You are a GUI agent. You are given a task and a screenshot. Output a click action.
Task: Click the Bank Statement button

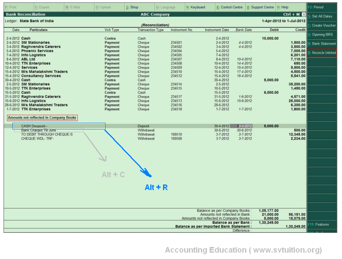tap(322, 44)
